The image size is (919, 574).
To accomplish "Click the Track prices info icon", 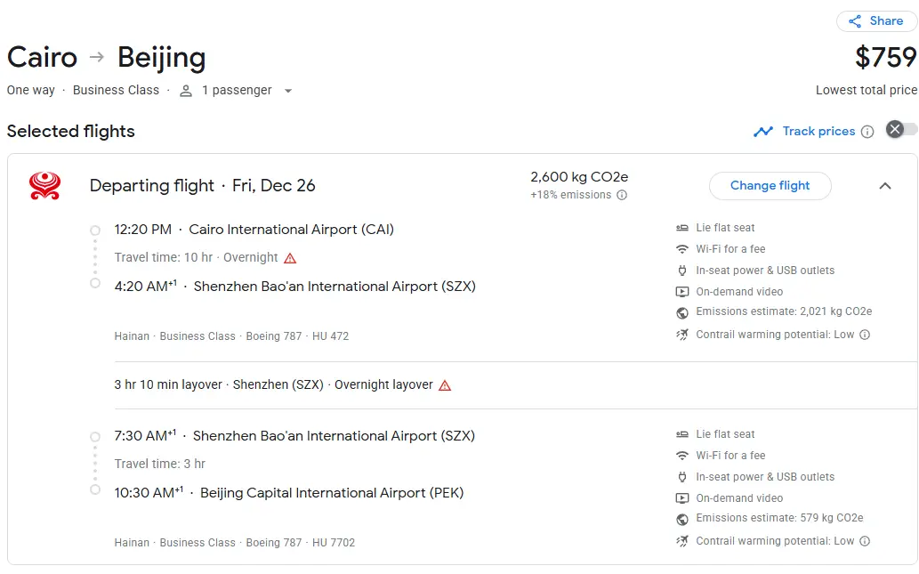I will [x=867, y=132].
